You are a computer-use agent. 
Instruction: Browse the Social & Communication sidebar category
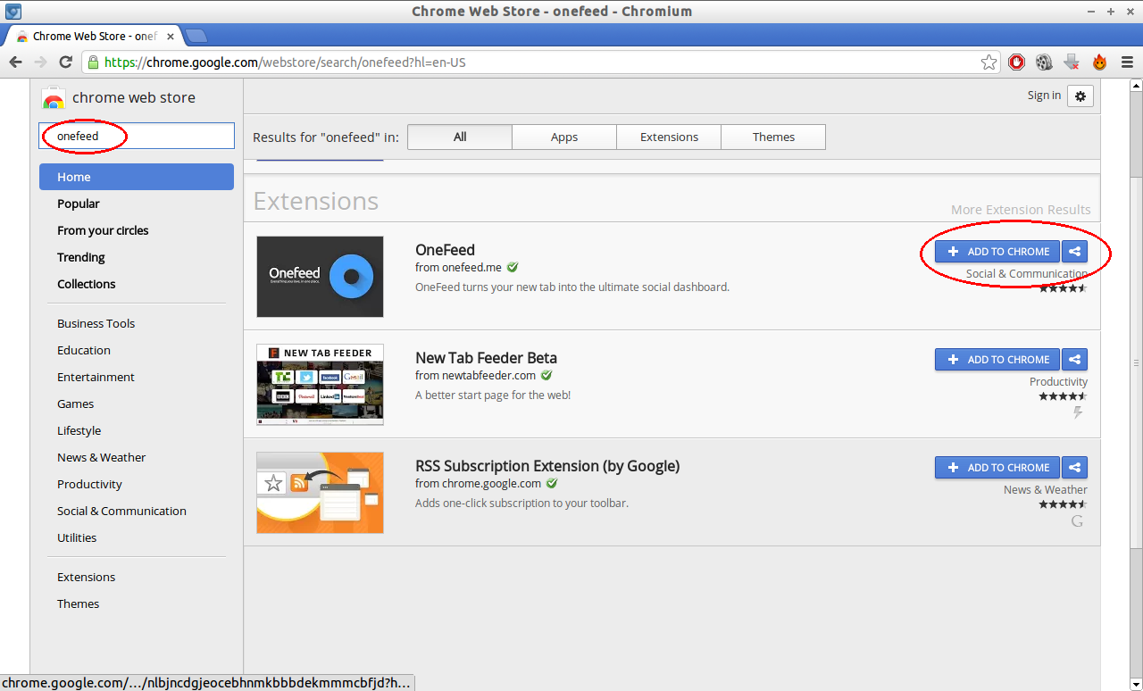(121, 511)
